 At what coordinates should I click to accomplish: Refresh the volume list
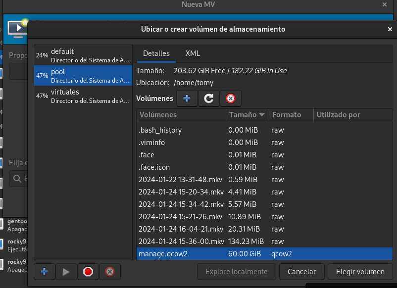click(209, 98)
